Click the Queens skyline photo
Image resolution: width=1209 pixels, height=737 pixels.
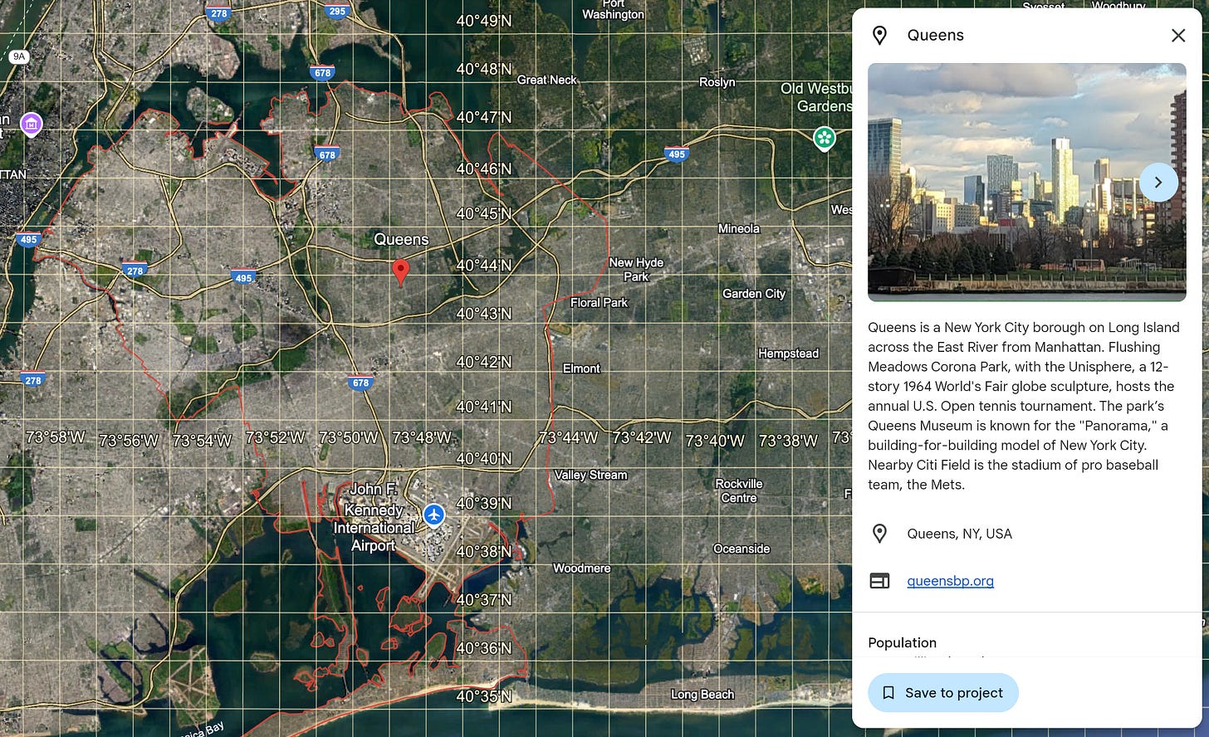point(1027,182)
